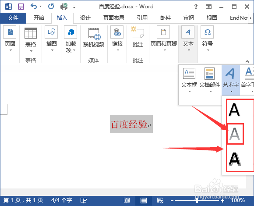Screen dimensions: 254x206
Task: Open the 页面布局 Page Layout tab
Action: pyautogui.click(x=114, y=18)
